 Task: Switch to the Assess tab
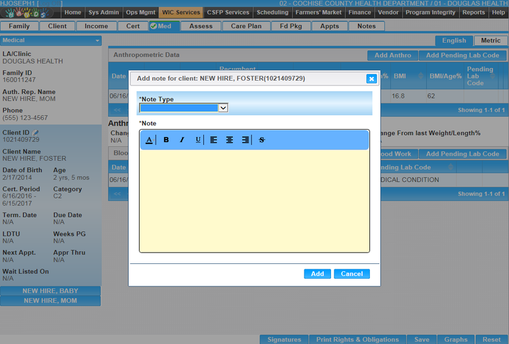[x=201, y=26]
